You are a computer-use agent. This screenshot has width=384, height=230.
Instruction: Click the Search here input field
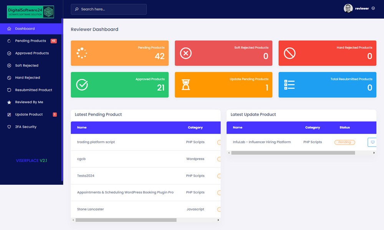pos(109,9)
